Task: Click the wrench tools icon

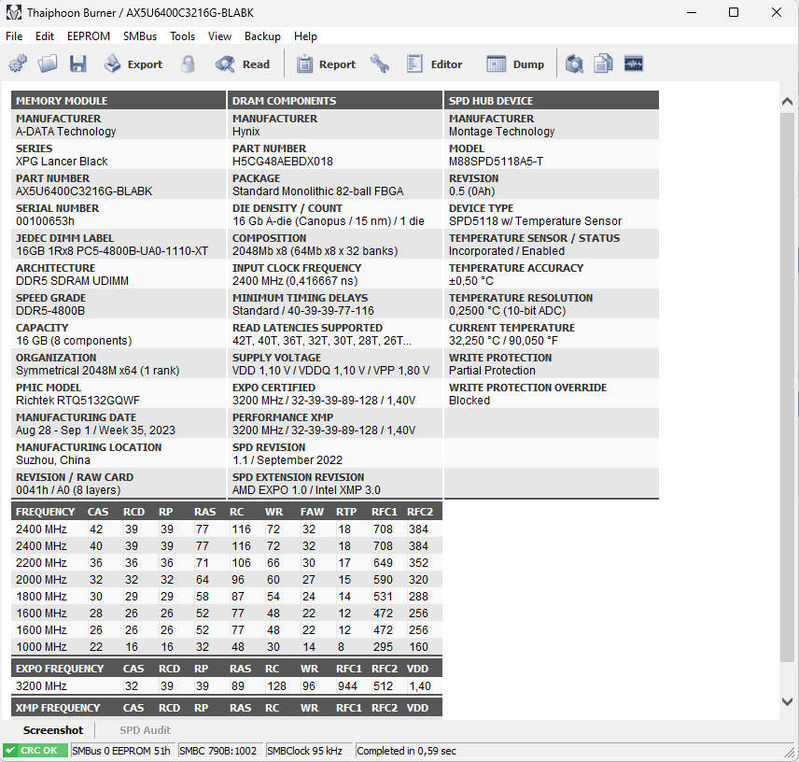Action: pos(380,64)
